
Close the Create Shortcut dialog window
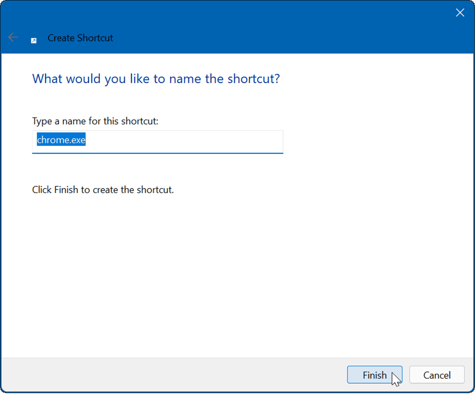coord(460,12)
